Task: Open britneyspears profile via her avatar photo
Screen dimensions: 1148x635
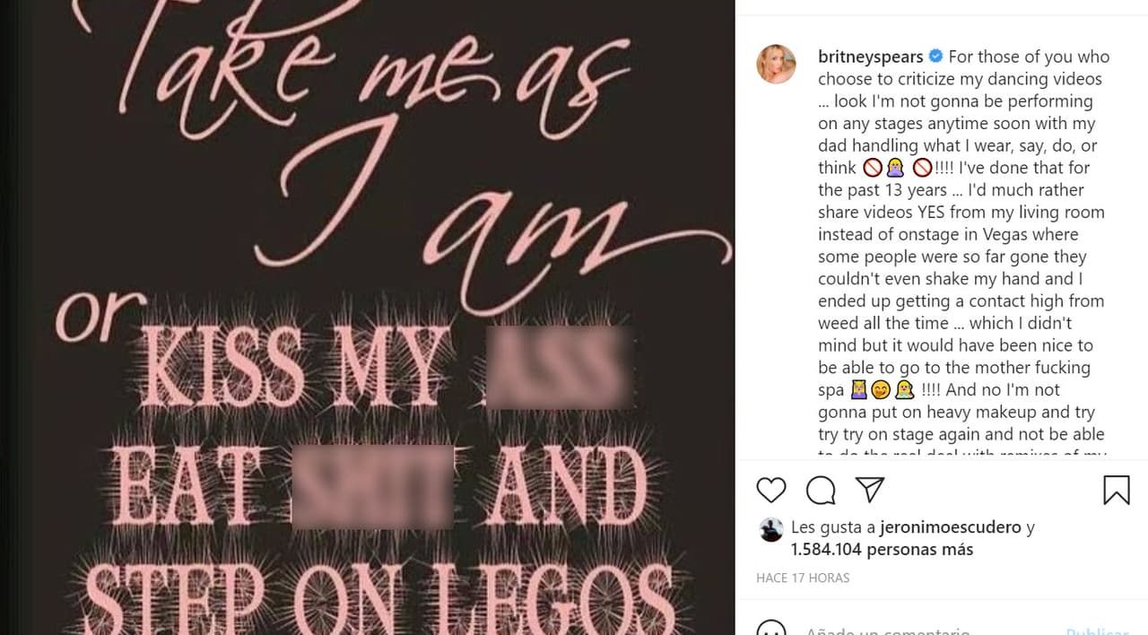Action: point(777,64)
